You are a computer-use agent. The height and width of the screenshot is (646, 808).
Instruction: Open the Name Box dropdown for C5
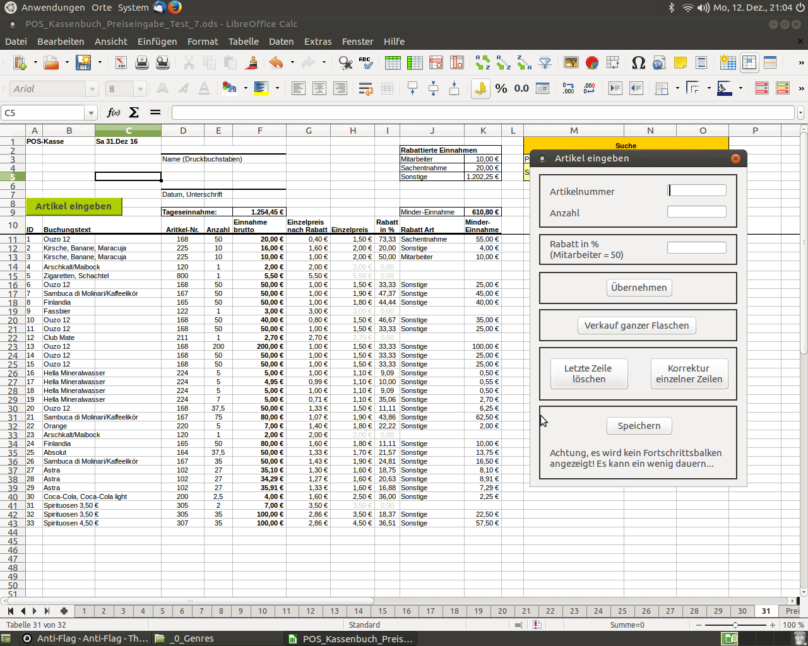[91, 113]
